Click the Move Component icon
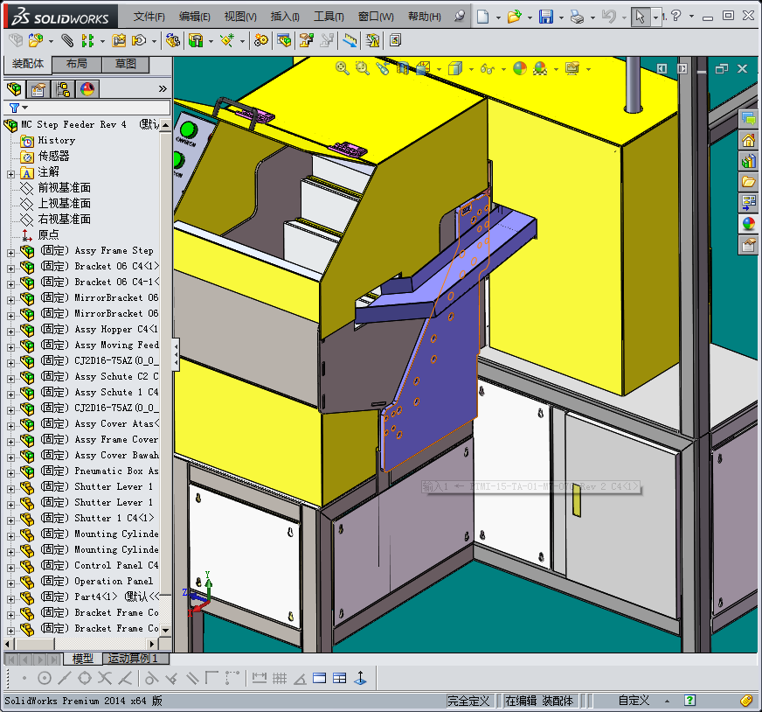Image resolution: width=762 pixels, height=712 pixels. (x=139, y=40)
